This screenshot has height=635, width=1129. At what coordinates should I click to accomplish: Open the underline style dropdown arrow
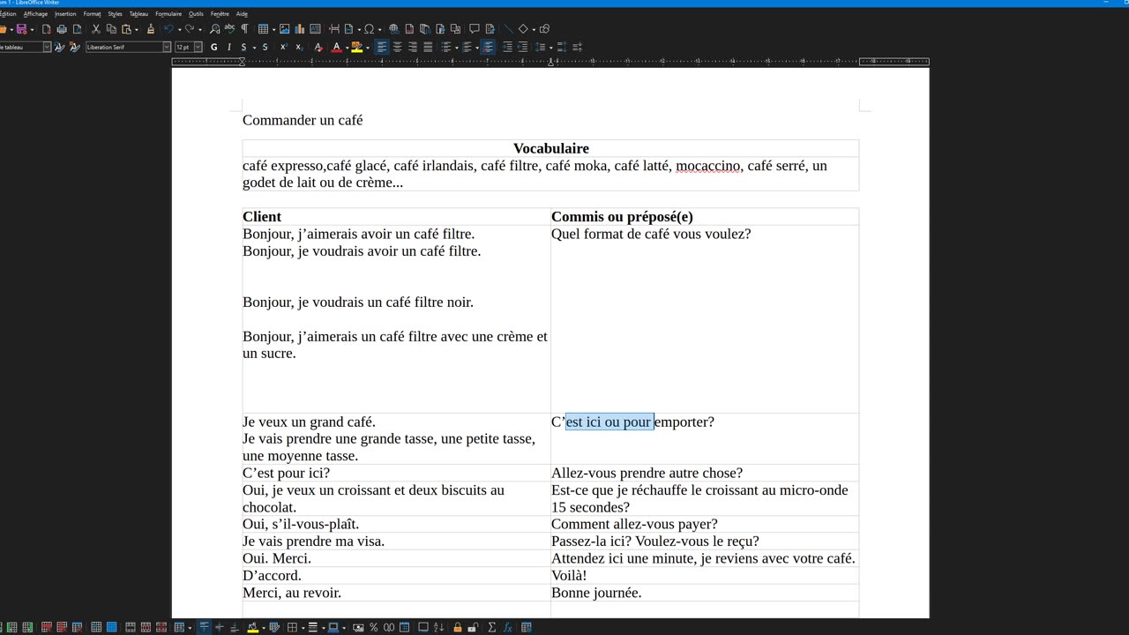click(x=254, y=47)
